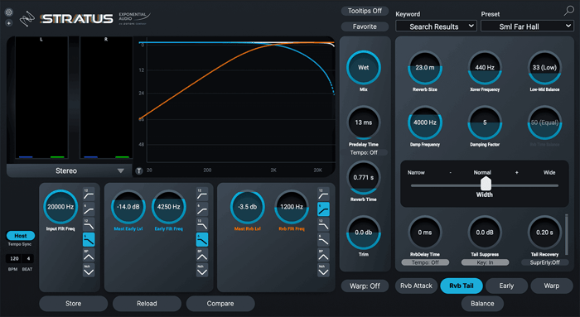The image size is (580, 317).
Task: Click the Reverb Time knob showing 0.771 s
Action: (x=363, y=178)
